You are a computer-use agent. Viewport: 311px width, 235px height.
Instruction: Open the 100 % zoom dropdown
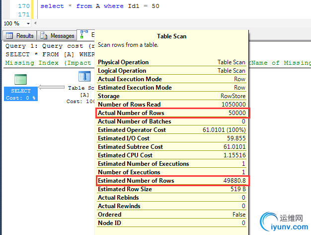click(28, 24)
